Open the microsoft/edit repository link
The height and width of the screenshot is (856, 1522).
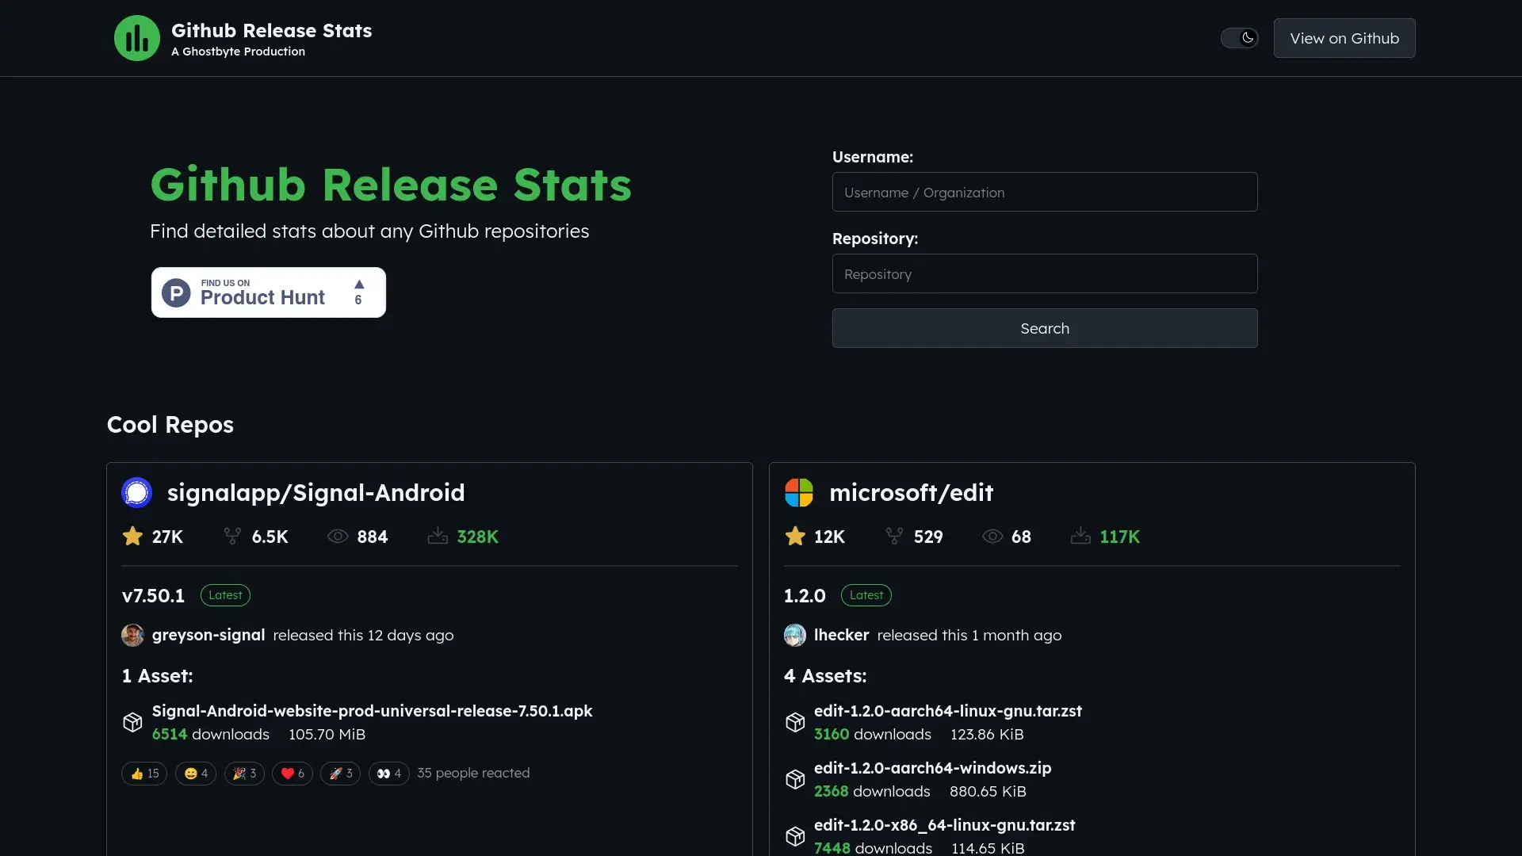(911, 492)
